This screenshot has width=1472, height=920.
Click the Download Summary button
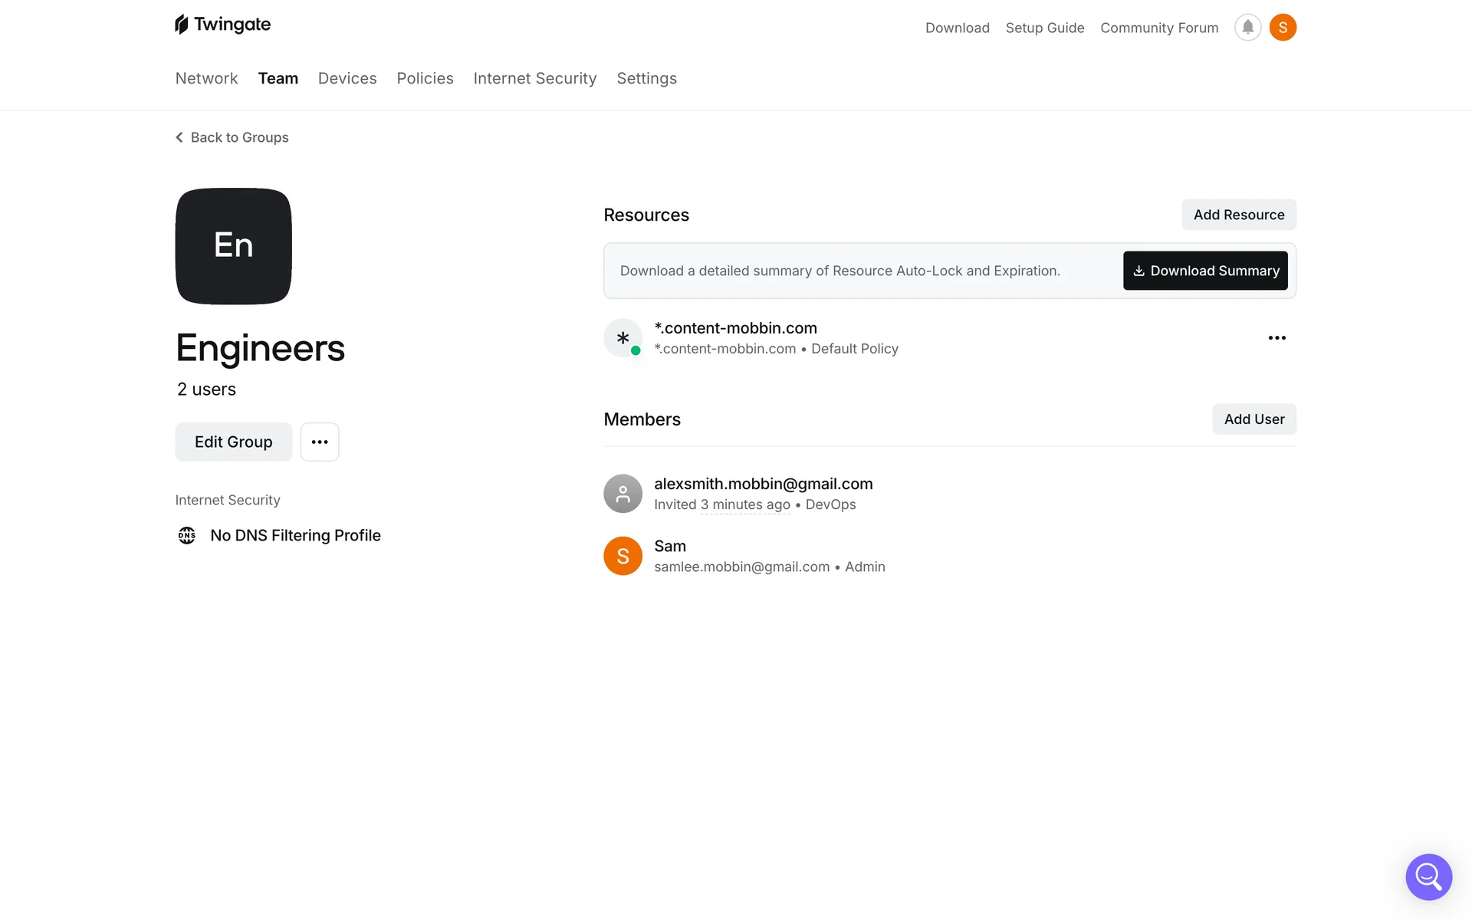1205,271
